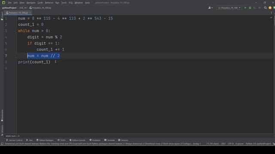Click the first line num = 8 ** 115 expression
Viewport: 275px width, 154px height.
pos(65,18)
